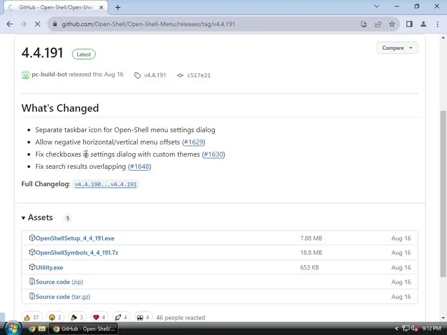Select the GitHub Open-Shell browser tab
This screenshot has width=447, height=335.
pyautogui.click(x=56, y=7)
